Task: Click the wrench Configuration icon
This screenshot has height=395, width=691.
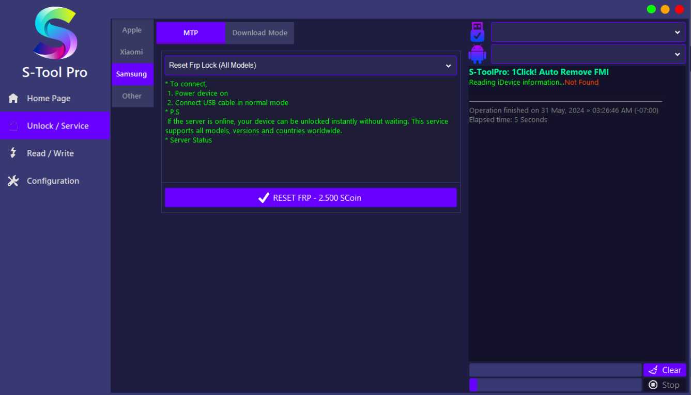Action: tap(13, 181)
